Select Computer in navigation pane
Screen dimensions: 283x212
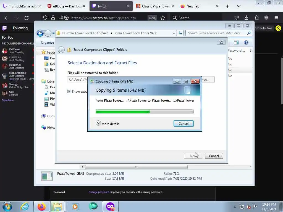click(x=48, y=116)
